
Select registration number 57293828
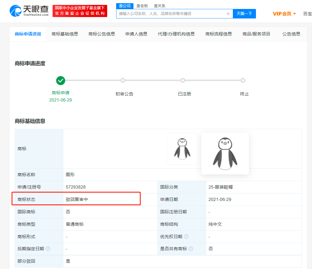pyautogui.click(x=76, y=187)
